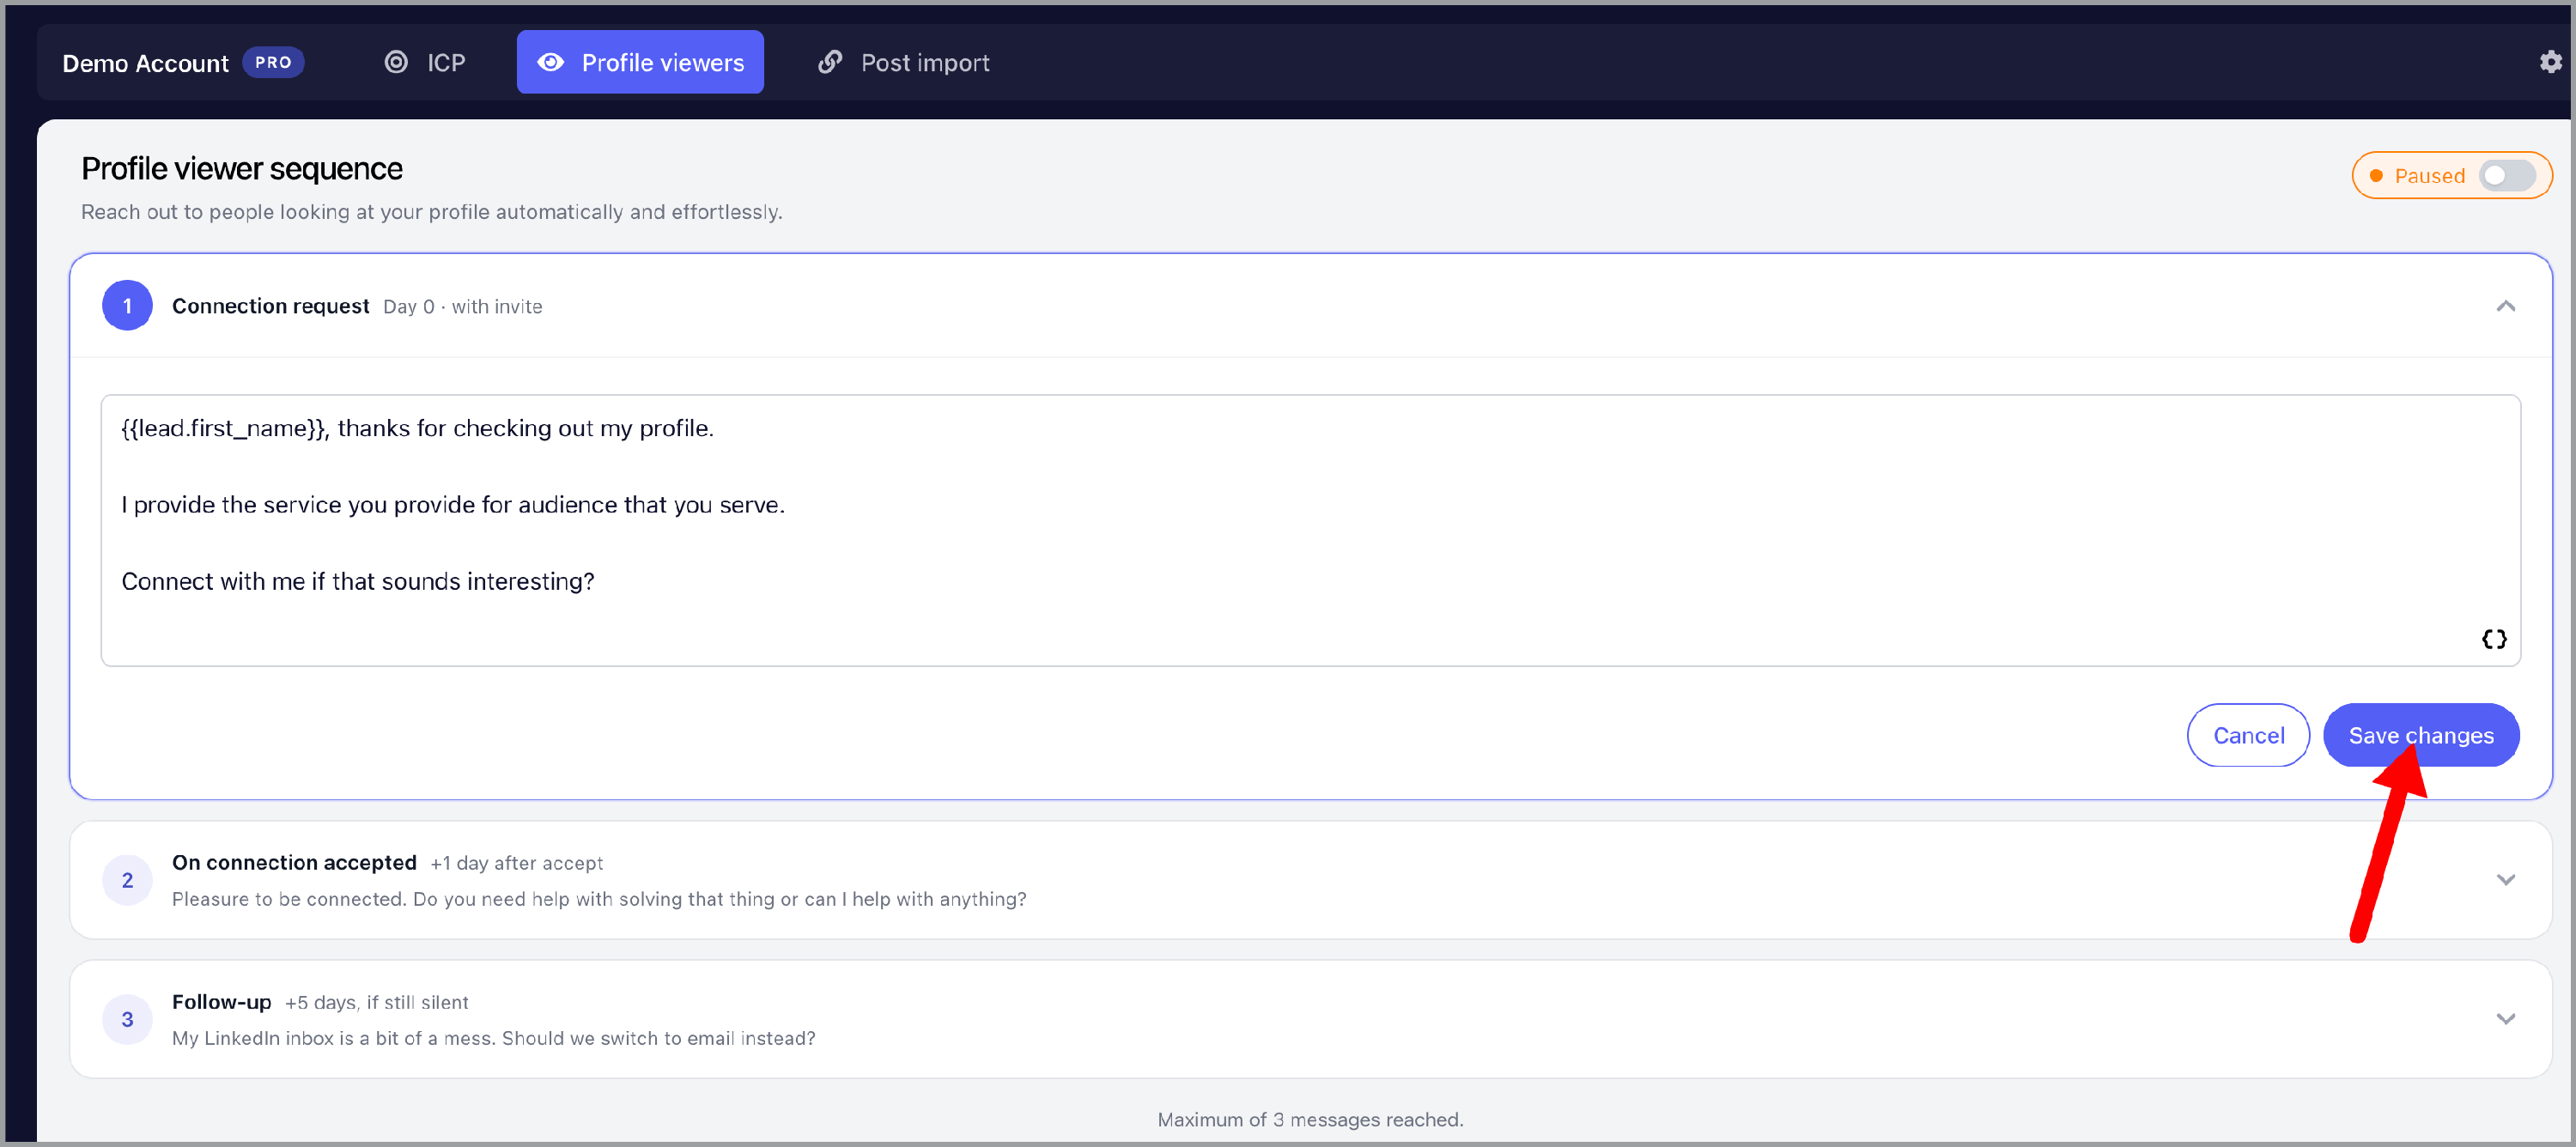Click "Maximum of 3 messages reached" note
Image resolution: width=2576 pixels, height=1147 pixels.
(x=1310, y=1119)
